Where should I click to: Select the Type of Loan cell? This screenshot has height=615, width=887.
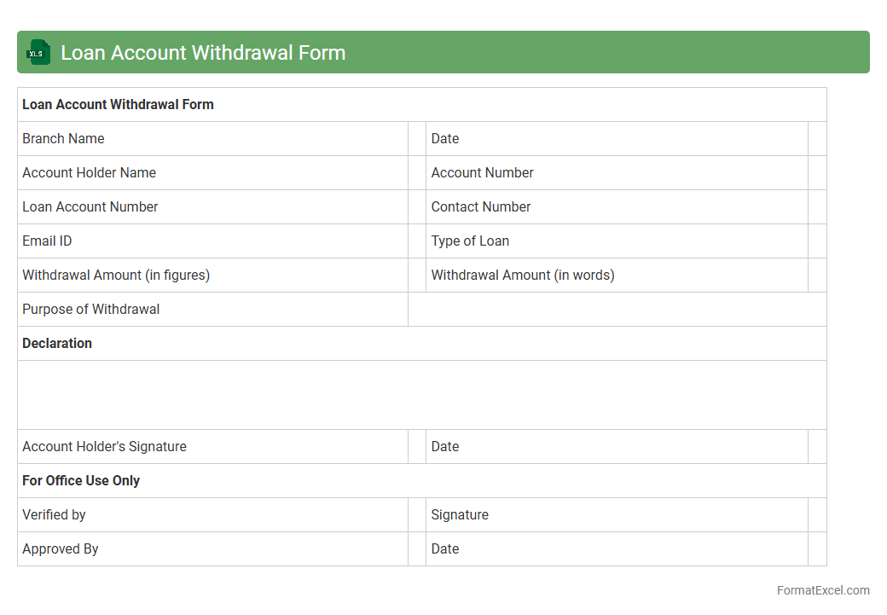coord(616,241)
